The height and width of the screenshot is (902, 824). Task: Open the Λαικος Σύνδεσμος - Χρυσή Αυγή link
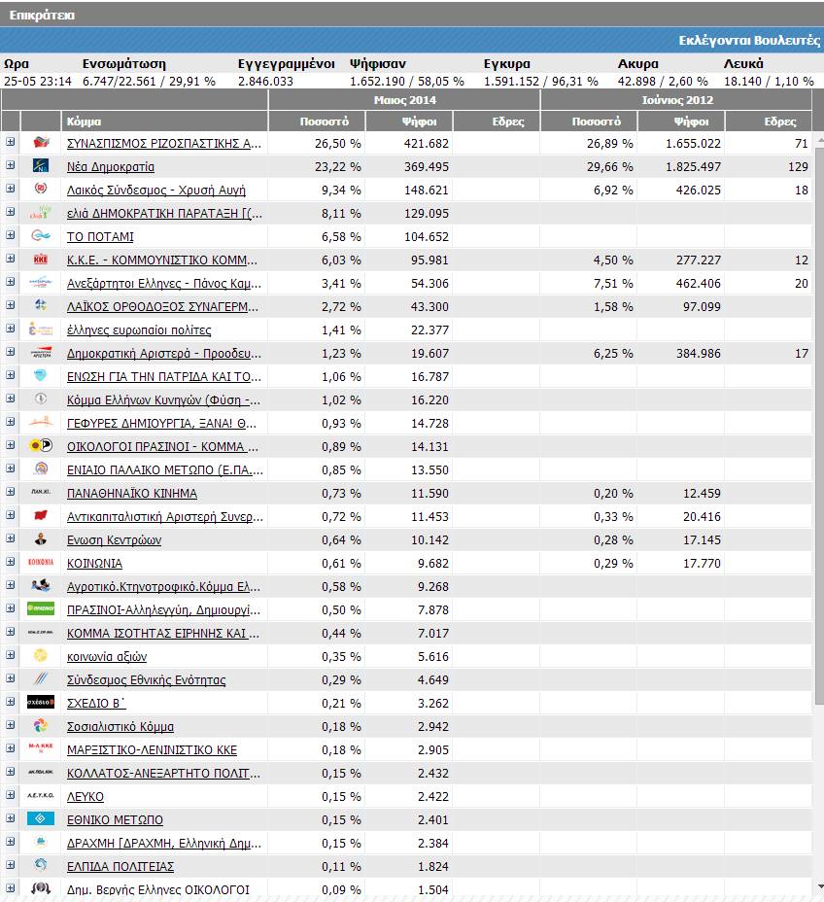155,191
